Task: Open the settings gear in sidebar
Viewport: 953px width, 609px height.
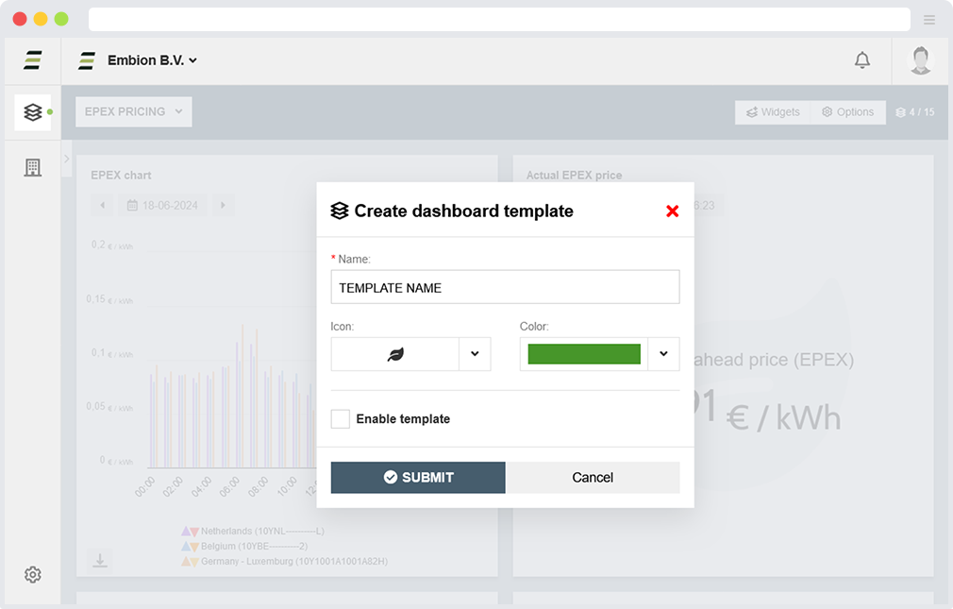Action: (x=33, y=574)
